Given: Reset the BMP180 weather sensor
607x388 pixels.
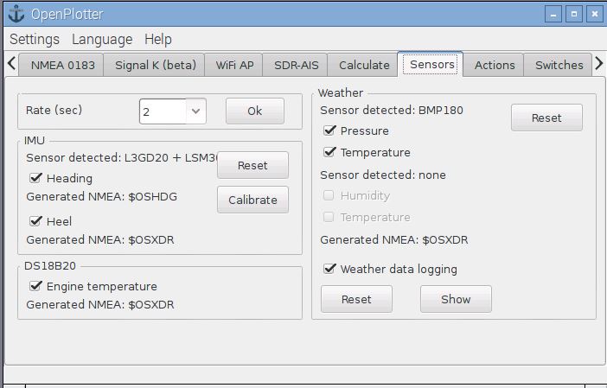Looking at the screenshot, I should [x=546, y=118].
